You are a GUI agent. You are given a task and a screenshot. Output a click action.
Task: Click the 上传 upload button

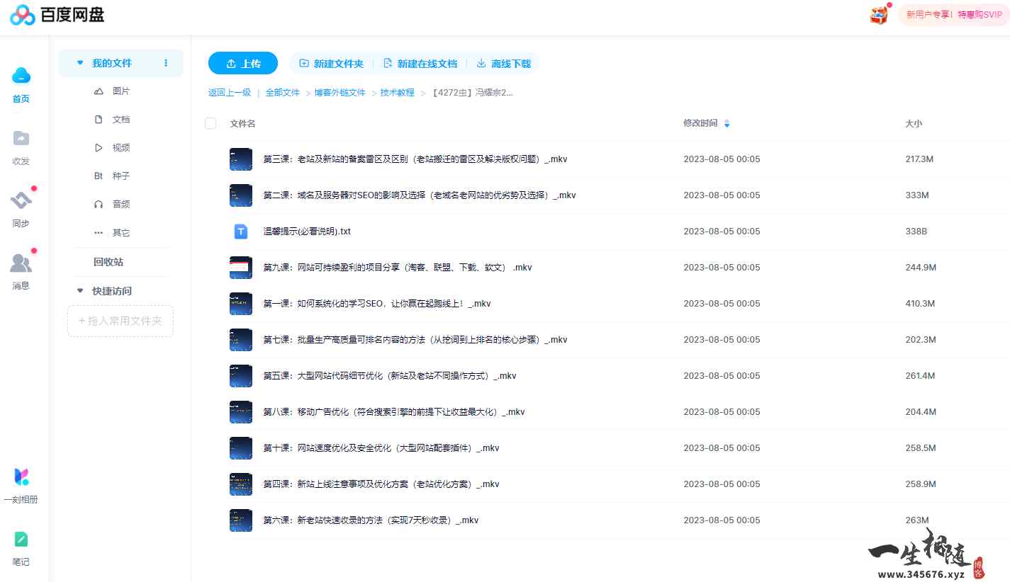[x=242, y=63]
